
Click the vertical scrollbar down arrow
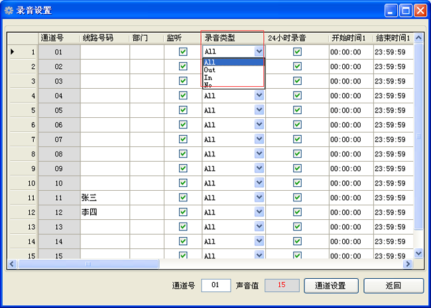[418, 253]
